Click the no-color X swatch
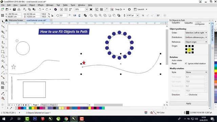The height and width of the screenshot is (122, 217). (x=17, y=108)
